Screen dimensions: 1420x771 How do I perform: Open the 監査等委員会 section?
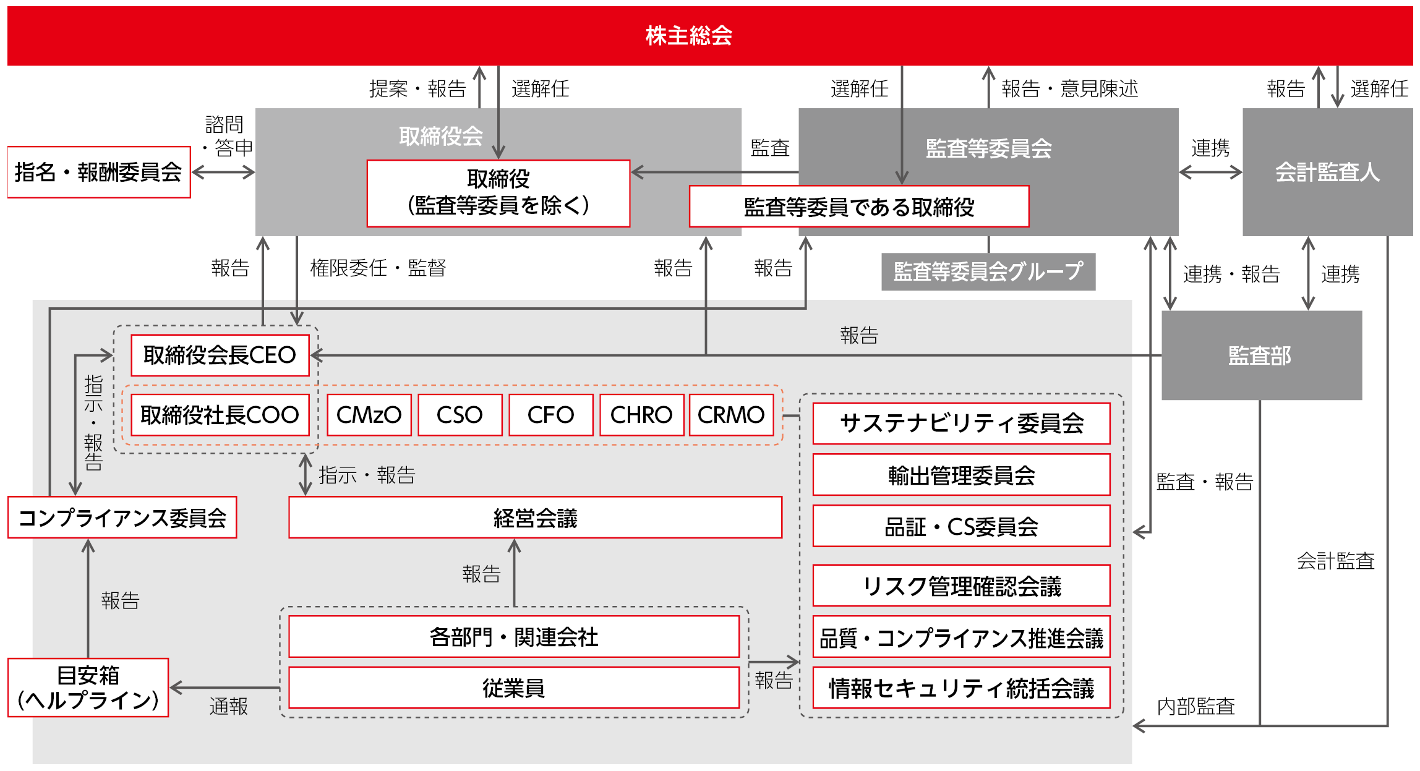(x=990, y=148)
